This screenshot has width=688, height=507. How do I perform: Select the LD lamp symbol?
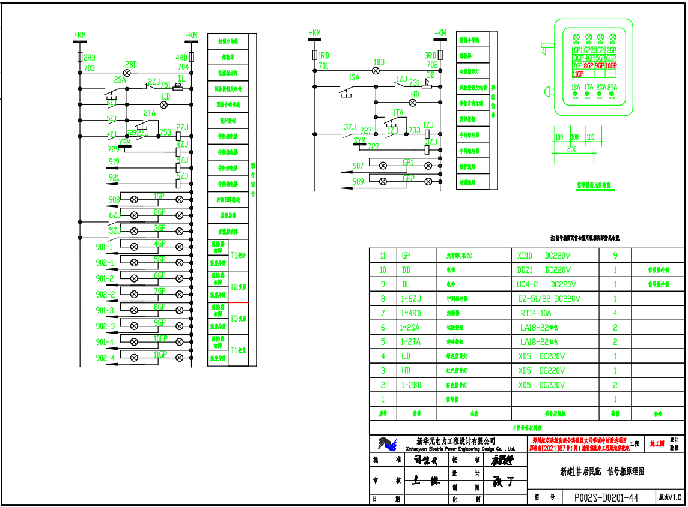pos(163,105)
